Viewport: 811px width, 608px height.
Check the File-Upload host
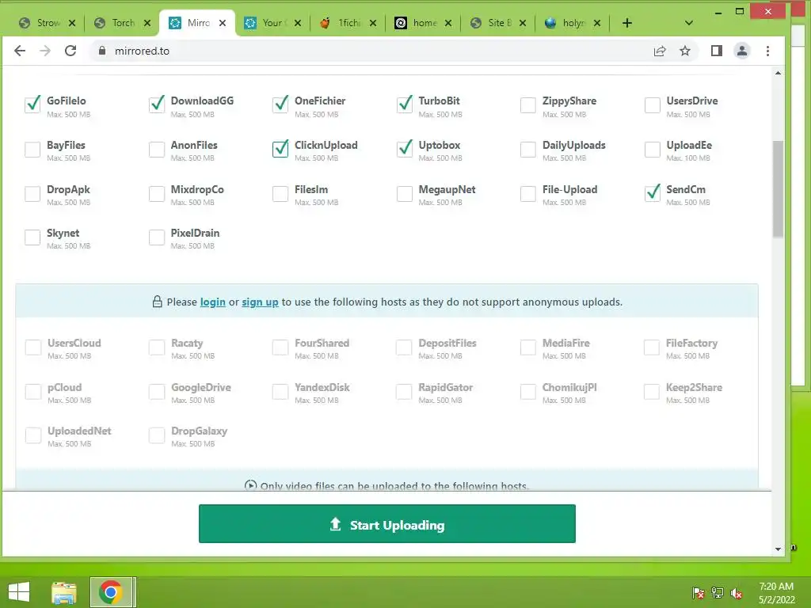[528, 194]
